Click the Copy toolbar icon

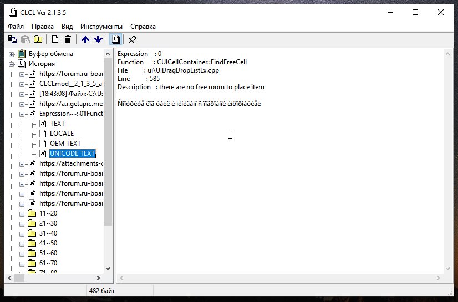point(12,39)
